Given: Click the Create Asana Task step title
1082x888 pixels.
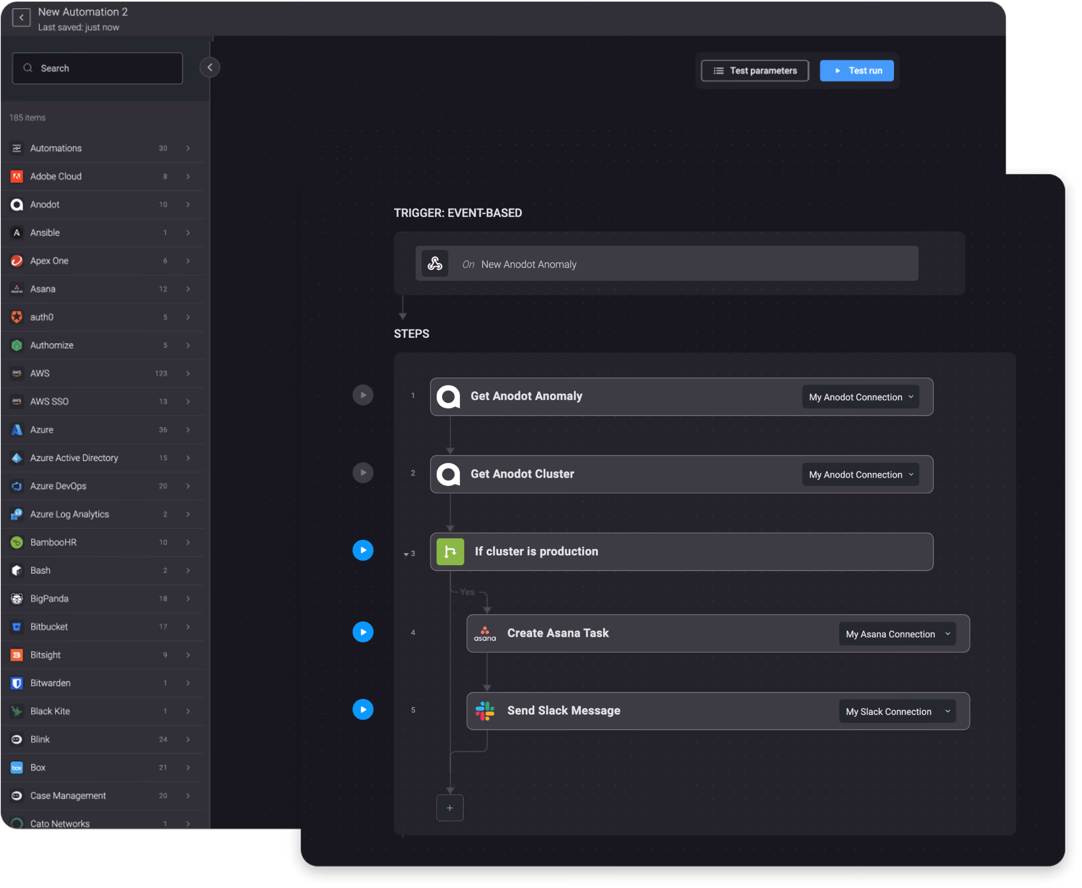Looking at the screenshot, I should pyautogui.click(x=558, y=633).
